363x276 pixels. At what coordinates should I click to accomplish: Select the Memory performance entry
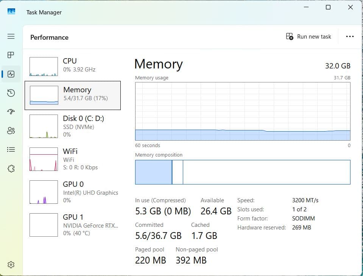[x=73, y=95]
